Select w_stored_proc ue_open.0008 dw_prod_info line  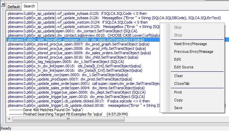pyautogui.click(x=77, y=48)
